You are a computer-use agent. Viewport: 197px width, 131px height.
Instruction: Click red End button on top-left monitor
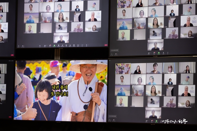[x=106, y=45]
